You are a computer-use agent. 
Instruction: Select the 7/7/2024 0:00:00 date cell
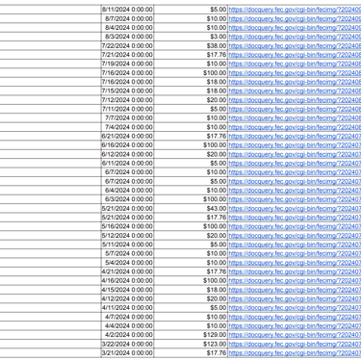pyautogui.click(x=127, y=117)
